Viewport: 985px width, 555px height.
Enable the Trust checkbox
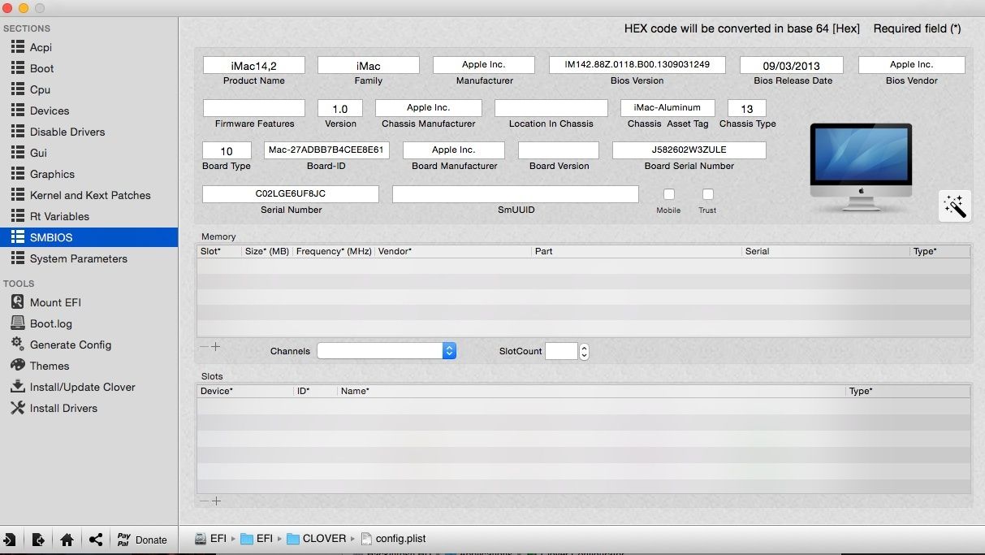[708, 194]
